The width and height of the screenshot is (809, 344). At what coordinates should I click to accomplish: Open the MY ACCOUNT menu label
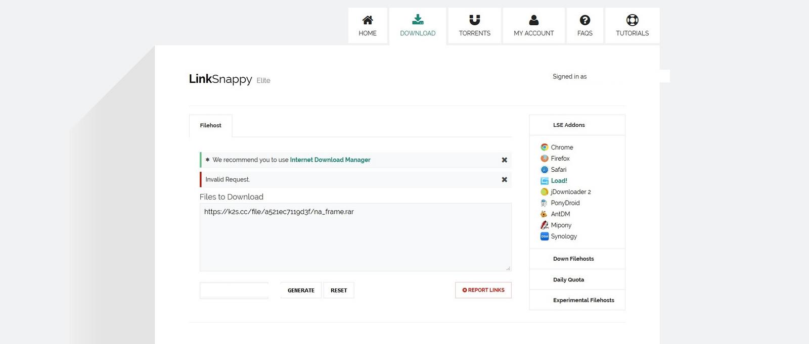(x=533, y=33)
